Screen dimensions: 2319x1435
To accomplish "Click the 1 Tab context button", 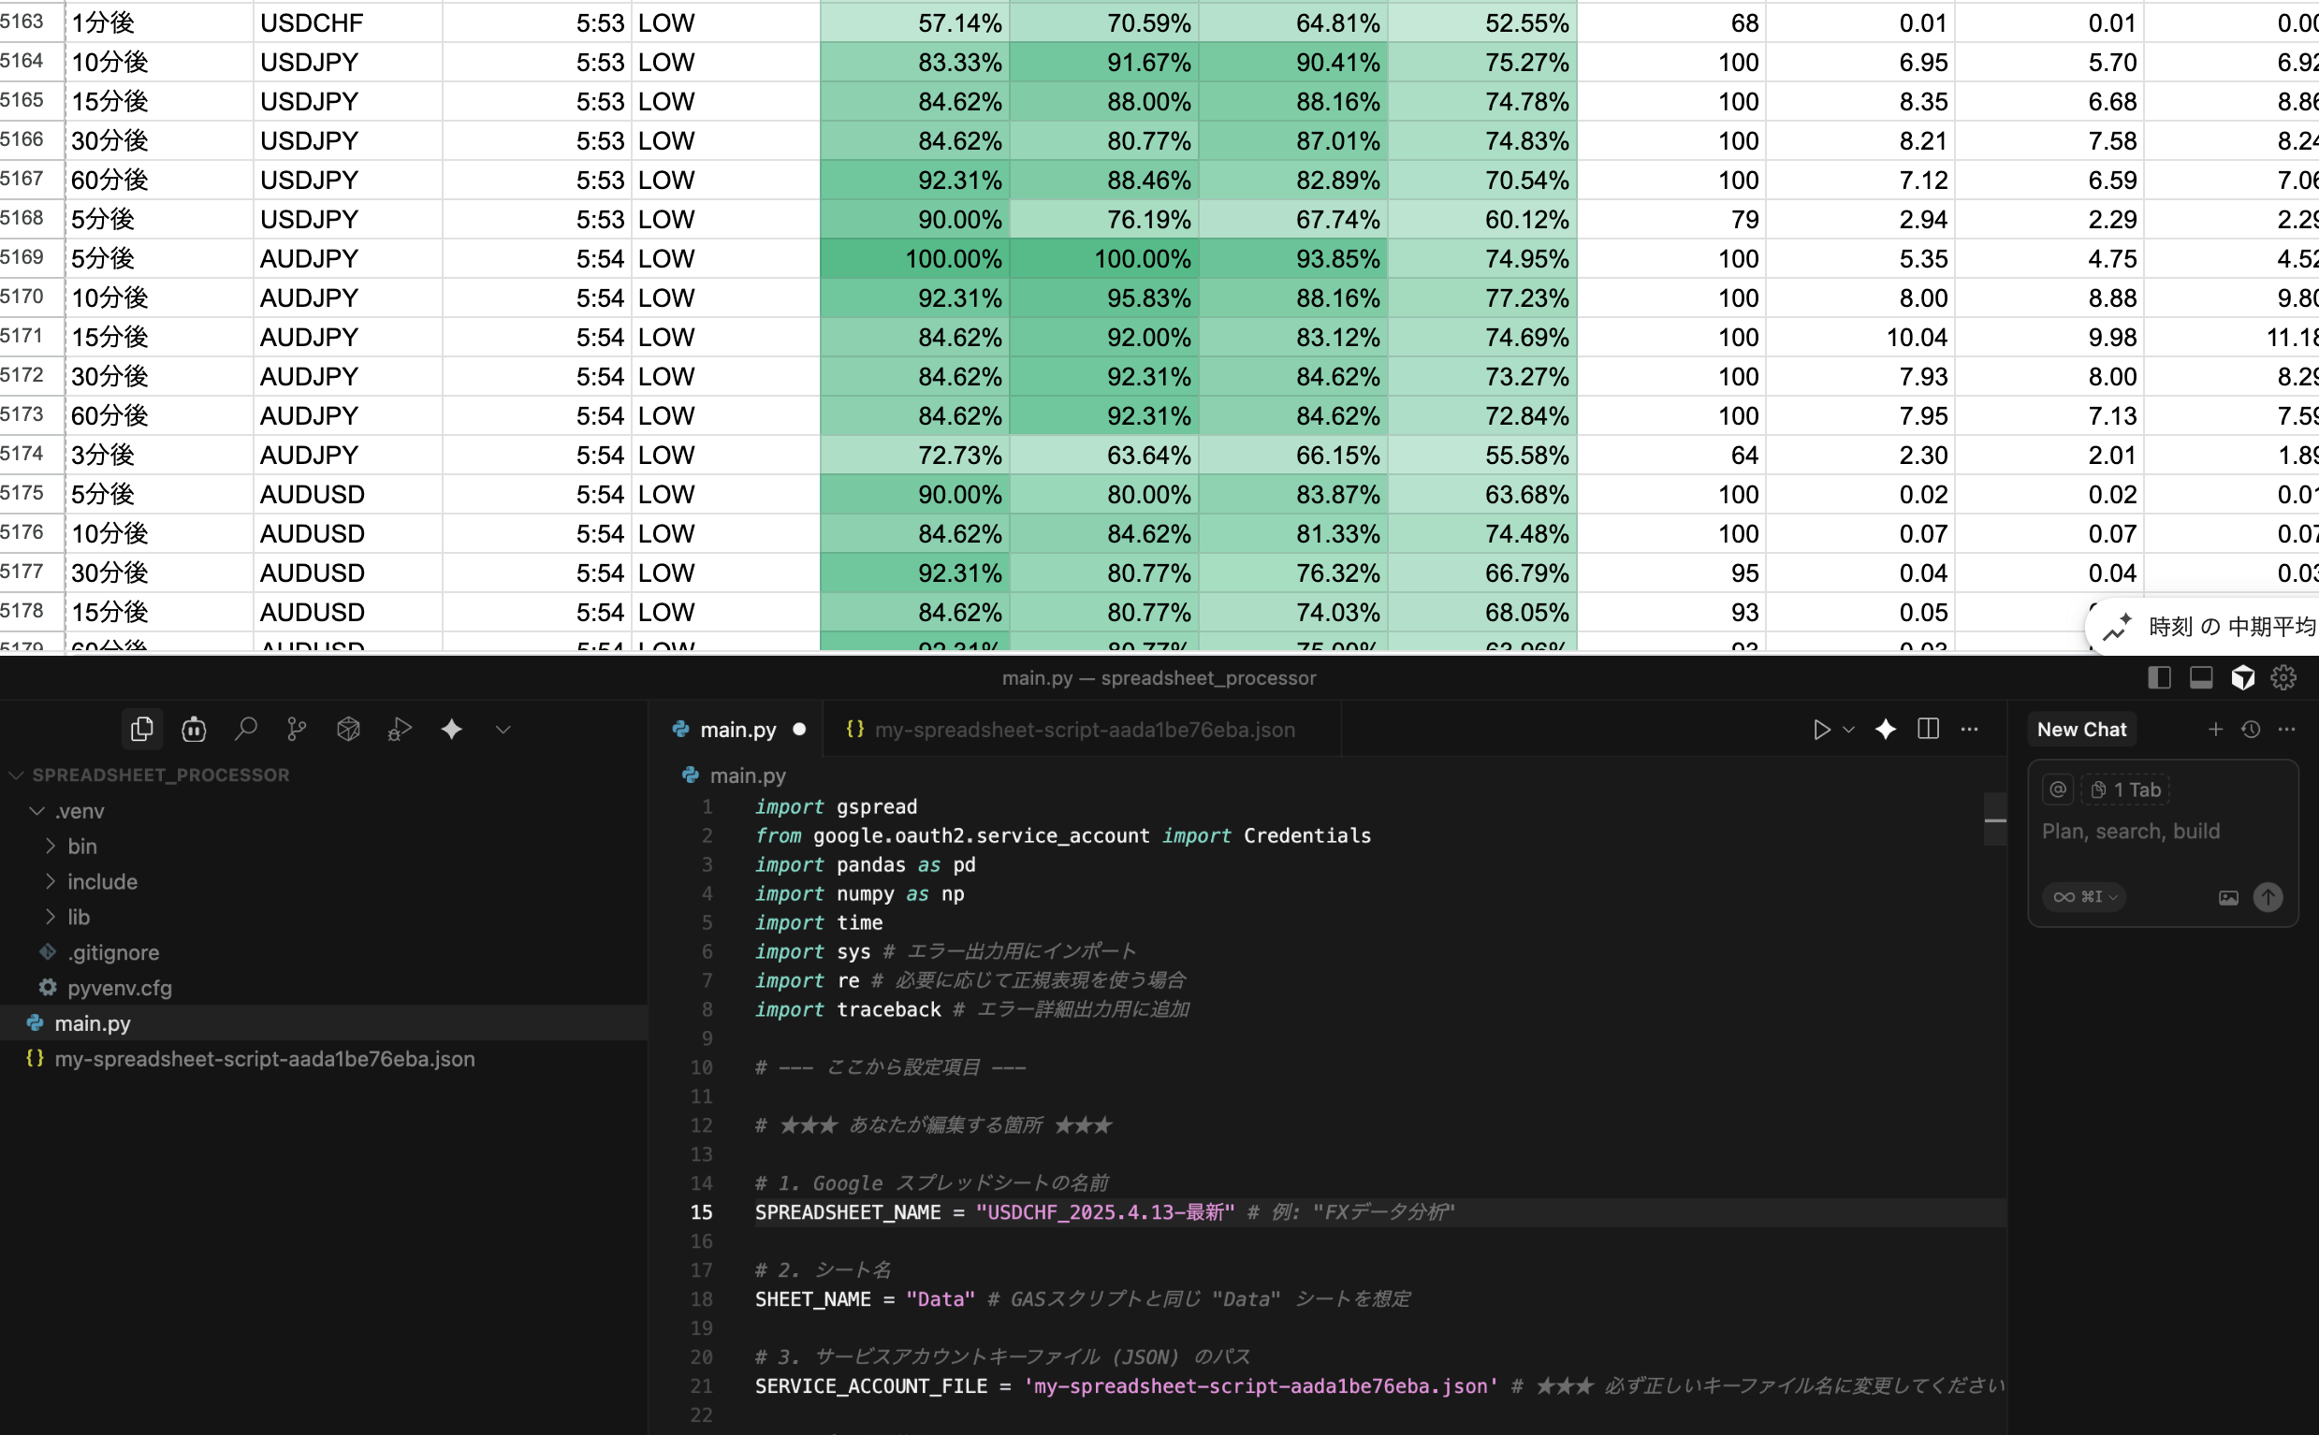I will [x=2126, y=790].
